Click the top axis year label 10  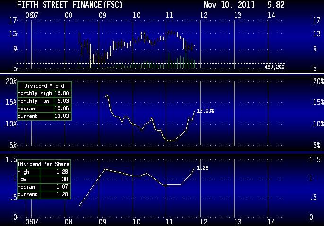[136, 15]
